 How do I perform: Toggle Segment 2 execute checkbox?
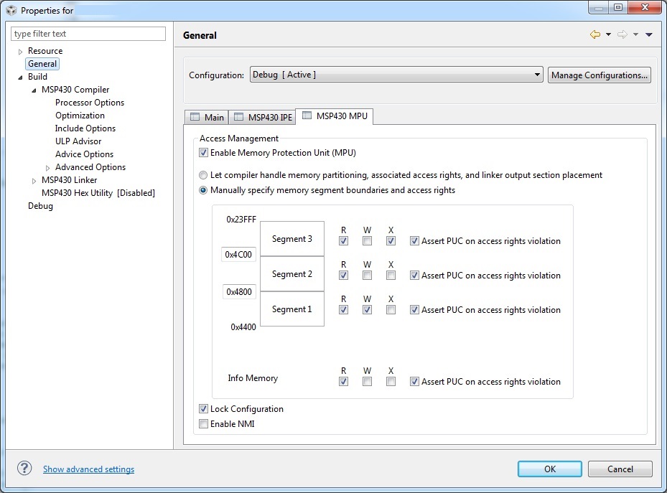pyautogui.click(x=391, y=276)
